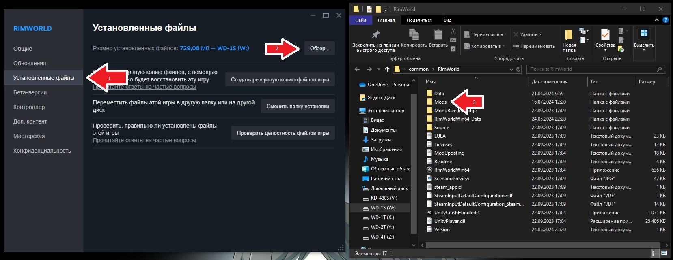Click the WD-1S (W:) drive link in Steam
The height and width of the screenshot is (260, 673).
coord(233,48)
